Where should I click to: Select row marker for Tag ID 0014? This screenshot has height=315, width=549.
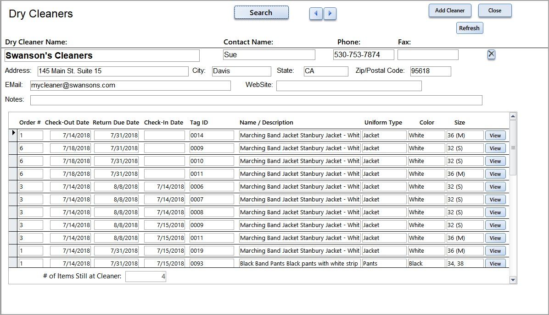[13, 135]
